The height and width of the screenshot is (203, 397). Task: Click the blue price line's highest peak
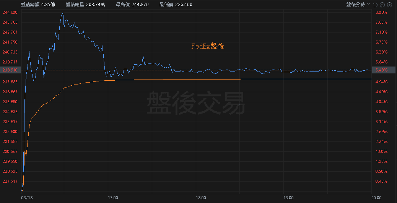point(63,12)
